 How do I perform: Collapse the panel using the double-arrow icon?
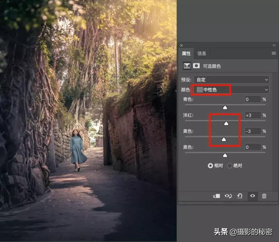274,45
